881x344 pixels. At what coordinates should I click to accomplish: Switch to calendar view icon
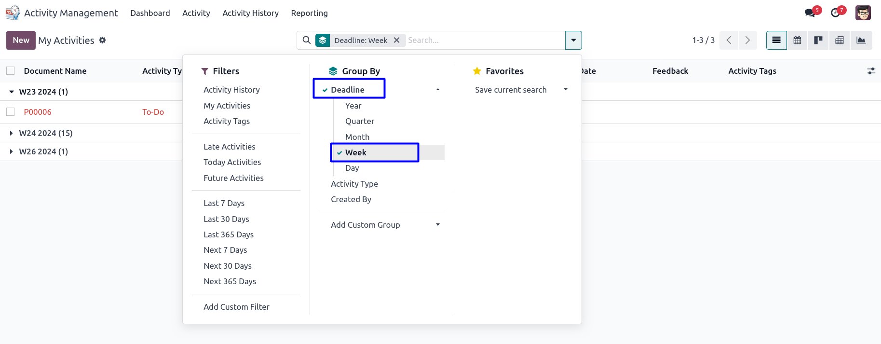coord(797,40)
